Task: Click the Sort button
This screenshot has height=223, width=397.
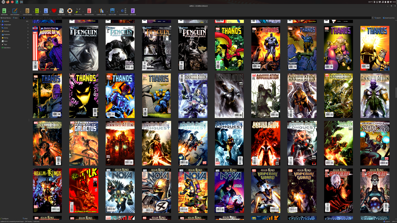Action: coord(15,18)
